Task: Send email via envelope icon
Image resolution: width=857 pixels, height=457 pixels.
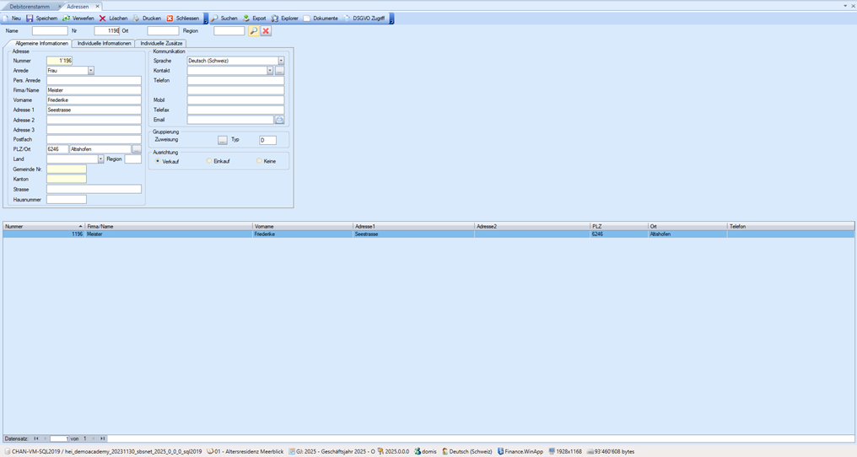Action: click(279, 120)
